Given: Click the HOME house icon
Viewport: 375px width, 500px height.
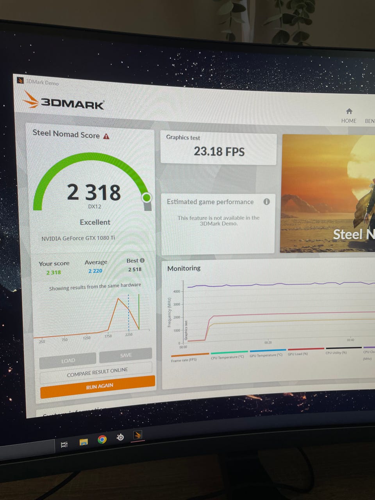Looking at the screenshot, I should point(349,111).
